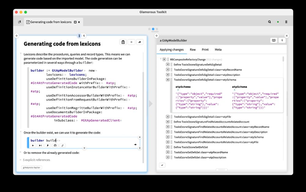Select the 'RelatedAccount class>>atpSchema' row
This screenshot has width=306, height=192.
coord(218,137)
